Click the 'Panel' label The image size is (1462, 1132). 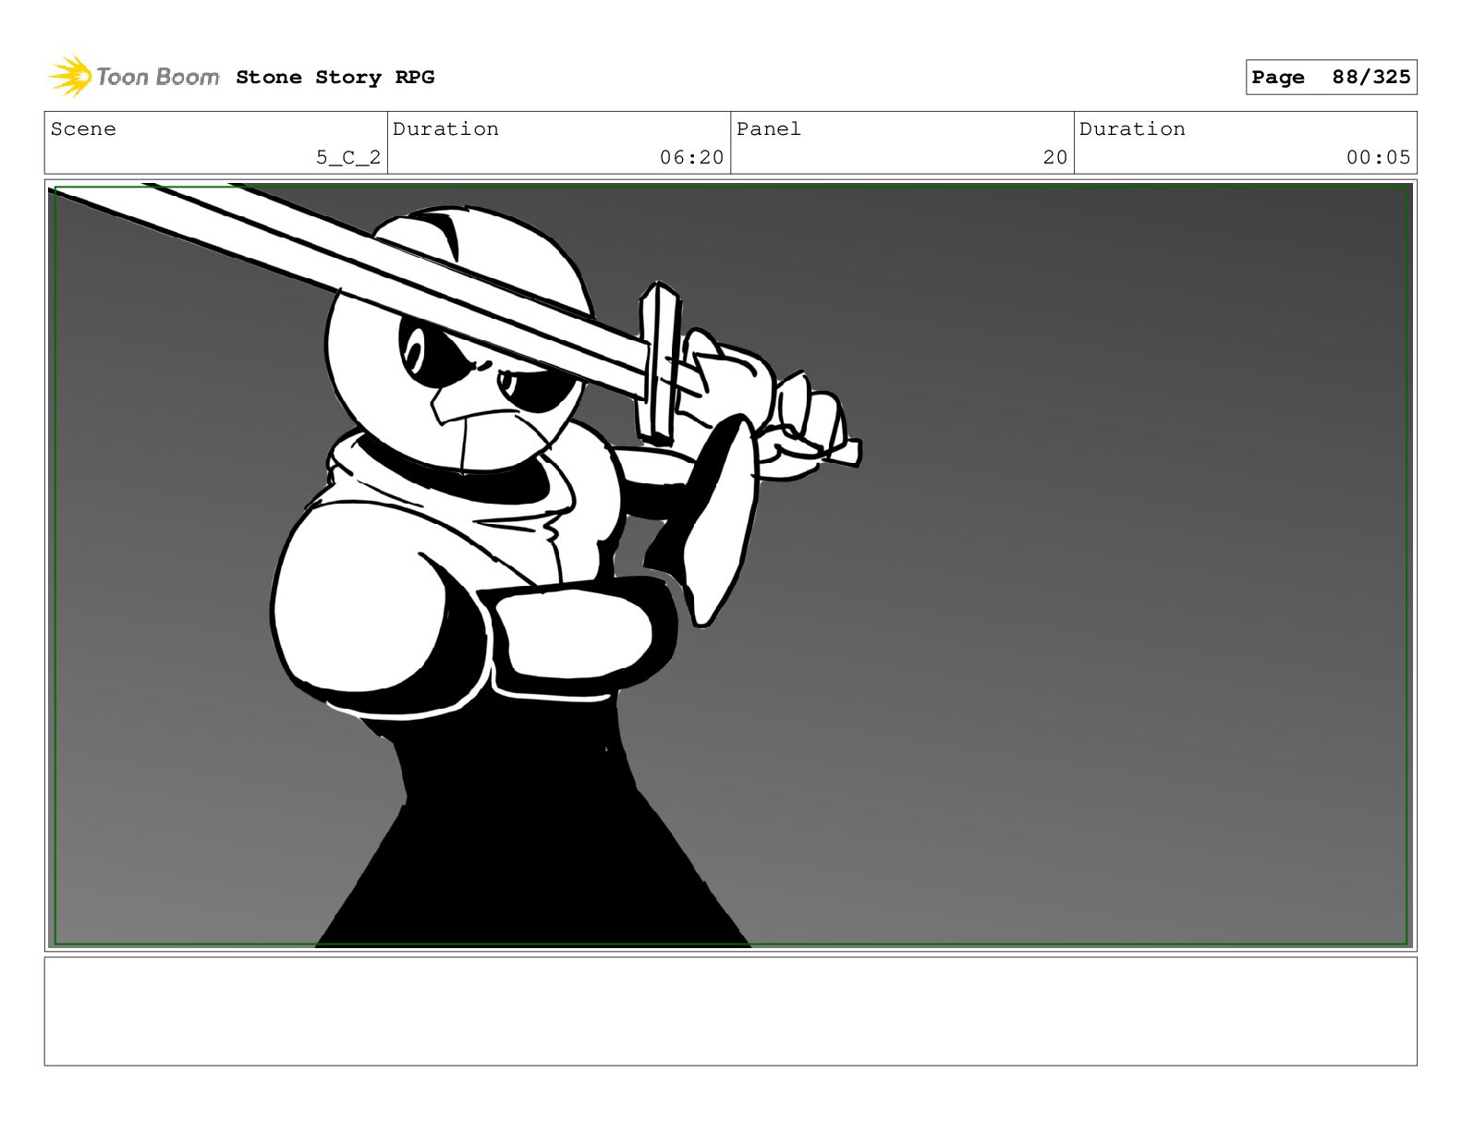point(769,129)
